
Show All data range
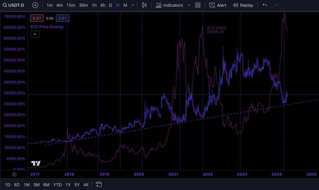click(86, 185)
